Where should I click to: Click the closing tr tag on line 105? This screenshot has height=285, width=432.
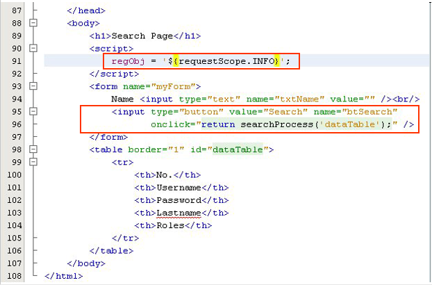pos(125,238)
